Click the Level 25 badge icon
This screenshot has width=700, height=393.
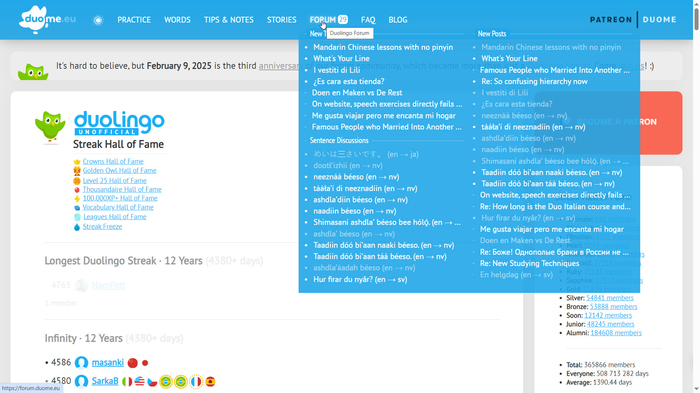[x=77, y=181]
